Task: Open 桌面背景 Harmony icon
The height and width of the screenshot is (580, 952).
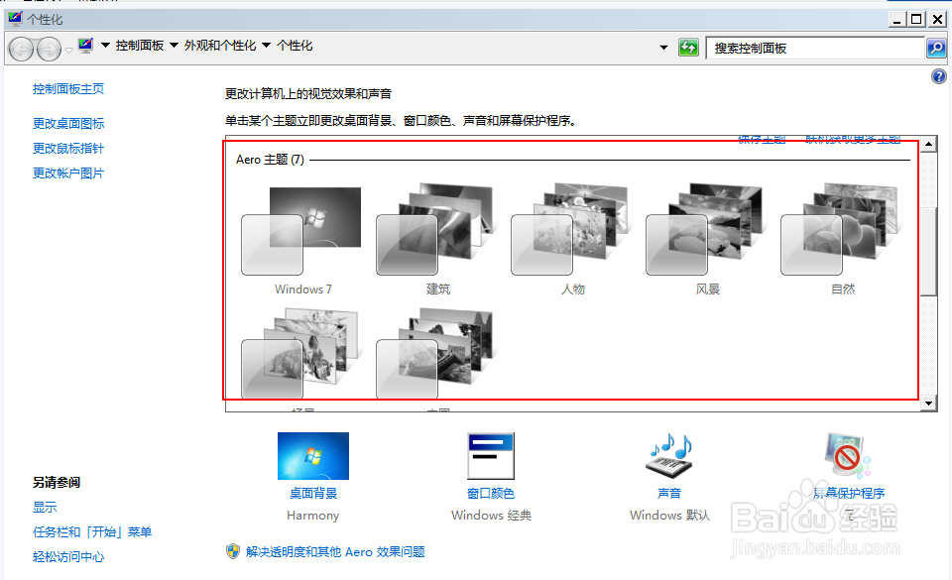Action: pos(313,456)
